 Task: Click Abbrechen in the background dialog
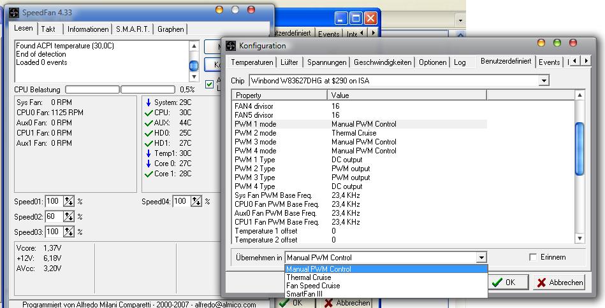click(347, 303)
